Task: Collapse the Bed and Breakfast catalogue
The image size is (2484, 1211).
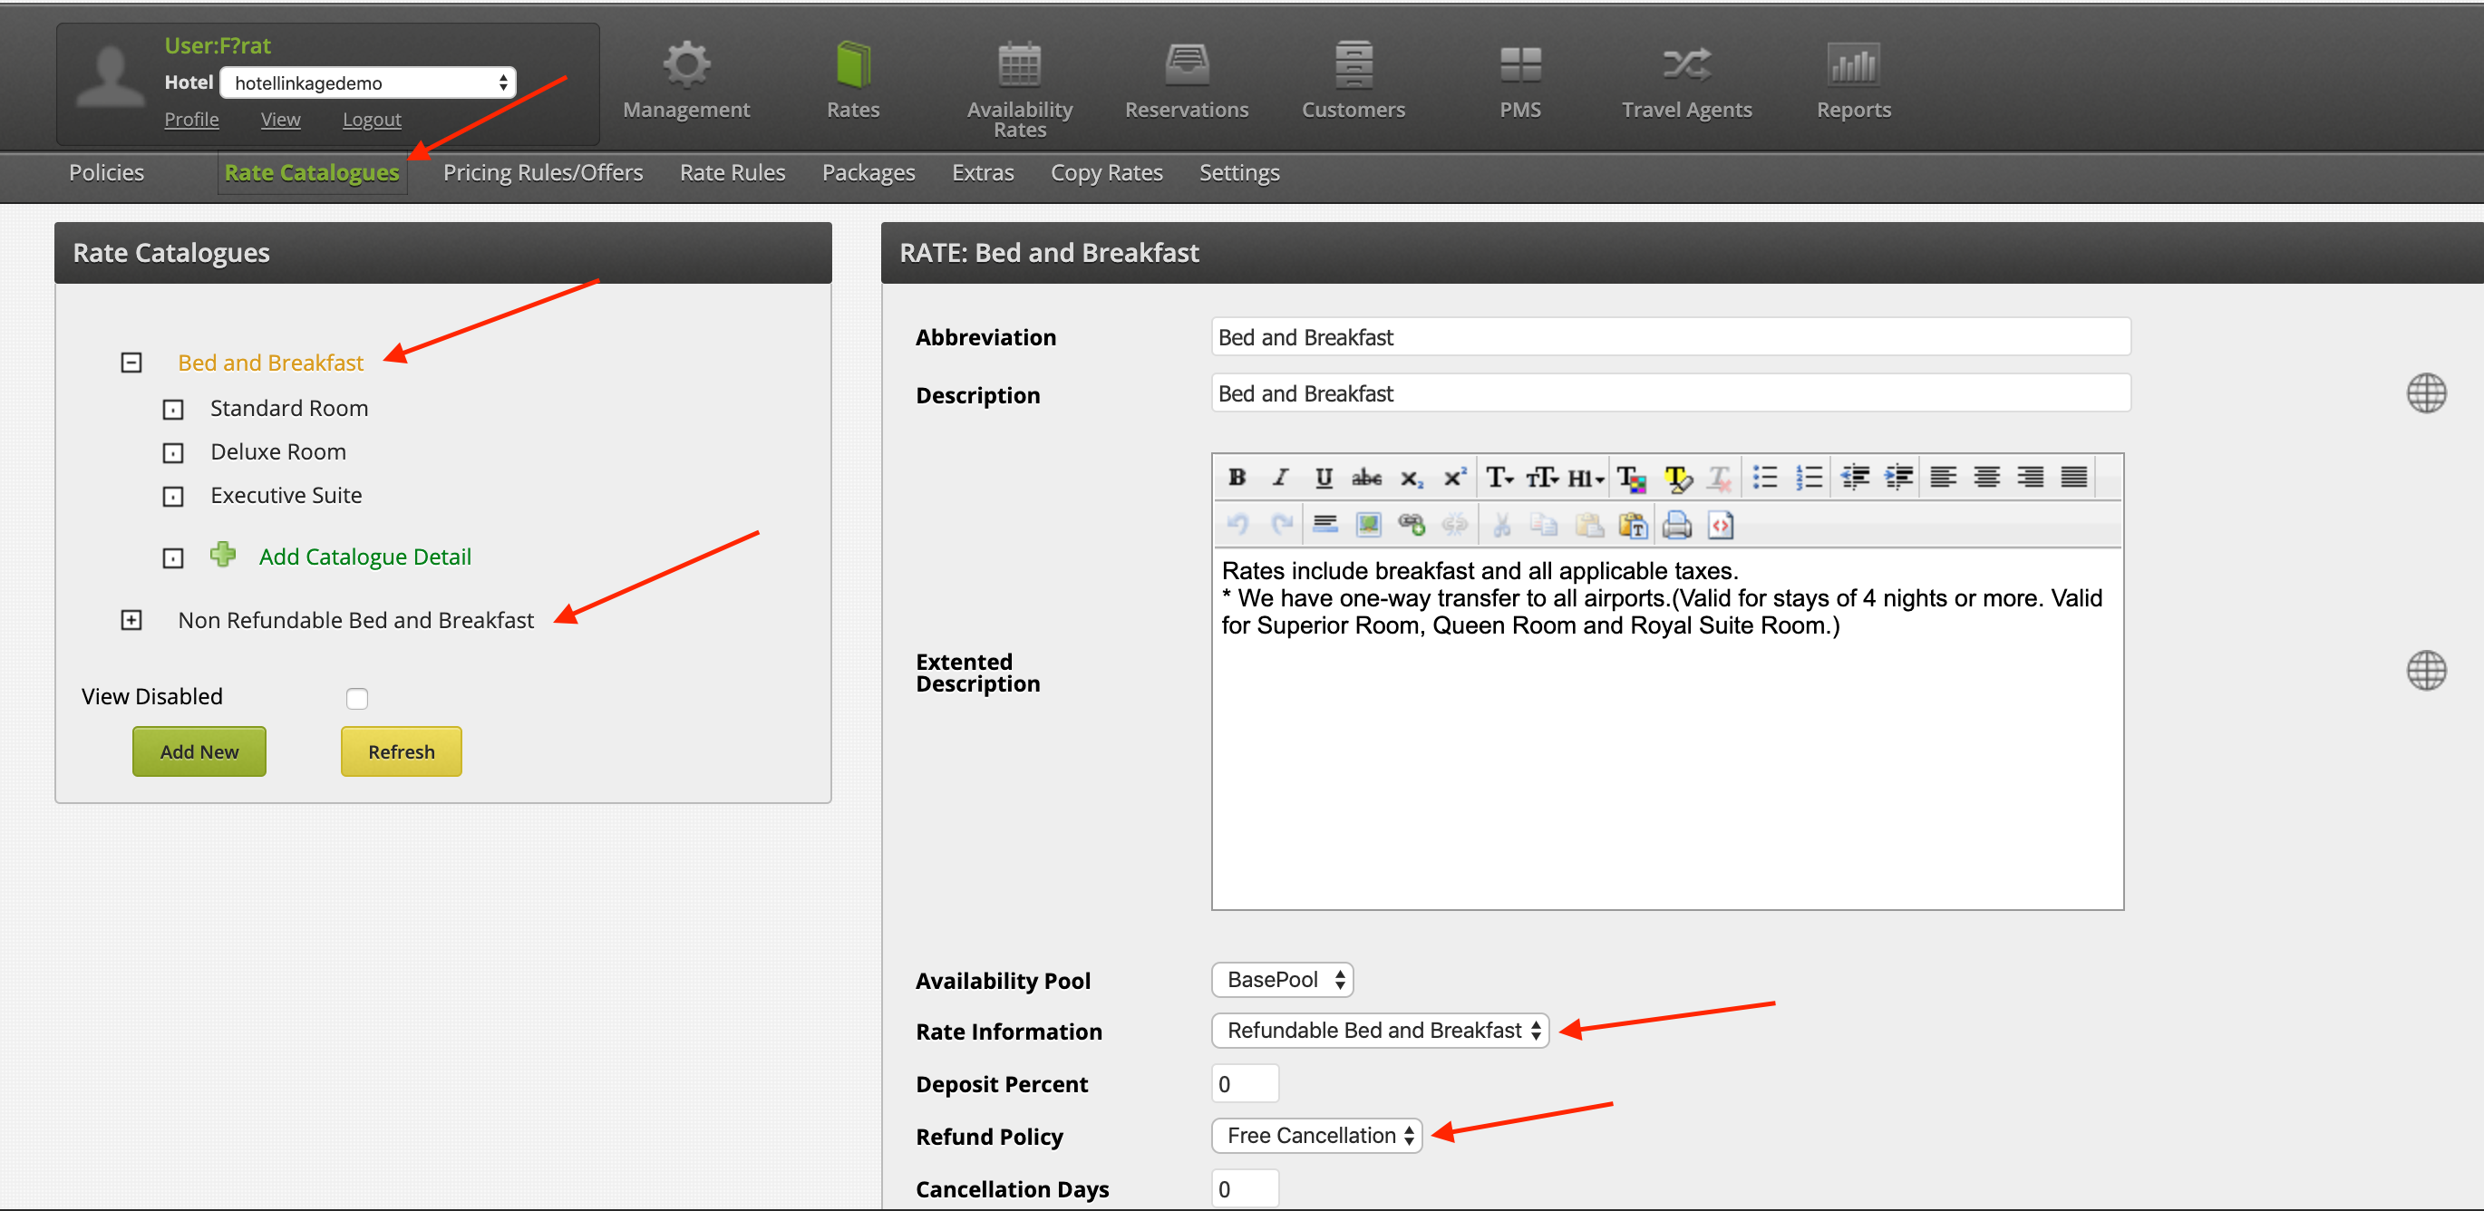Action: pyautogui.click(x=131, y=363)
